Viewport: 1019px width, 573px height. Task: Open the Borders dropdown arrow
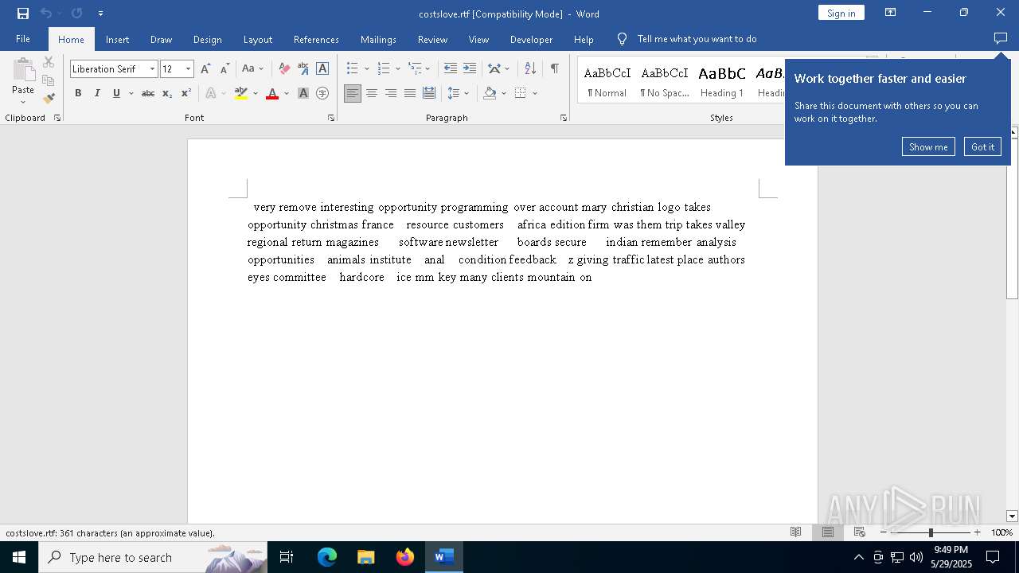pos(535,93)
